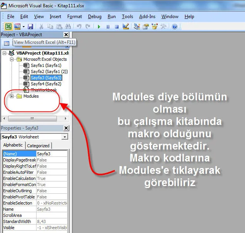The width and height of the screenshot is (245, 233).
Task: Open Object Browser toolbar icon
Action: 155,27
